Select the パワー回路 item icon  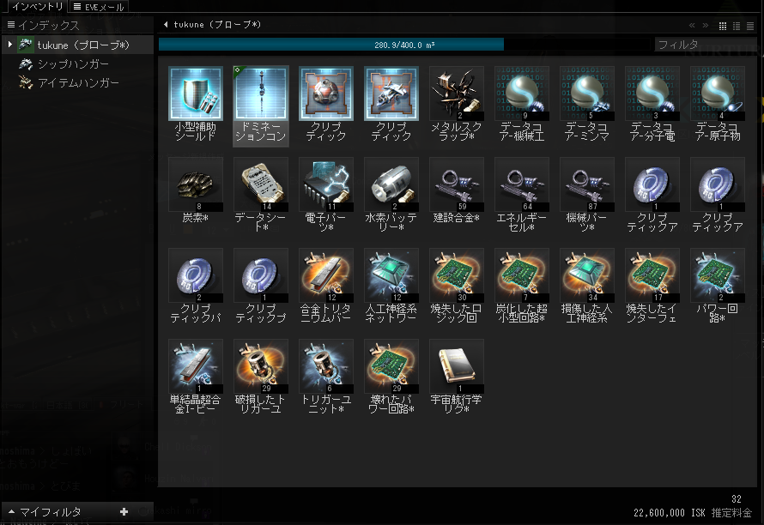point(718,275)
